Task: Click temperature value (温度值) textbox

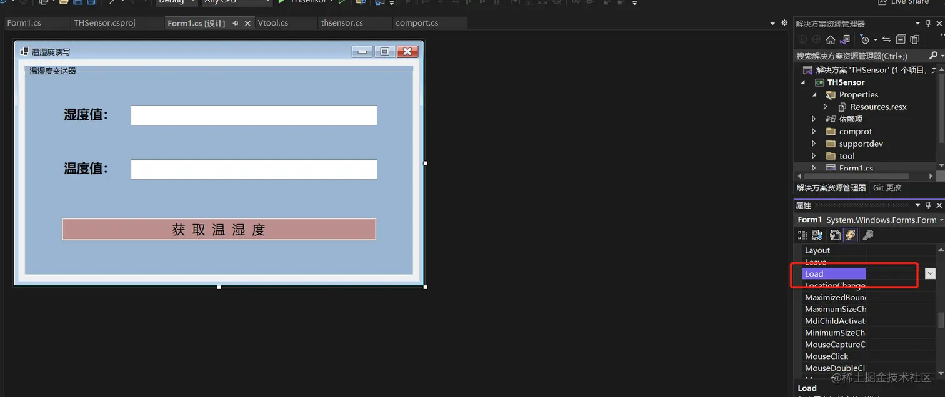Action: 254,169
